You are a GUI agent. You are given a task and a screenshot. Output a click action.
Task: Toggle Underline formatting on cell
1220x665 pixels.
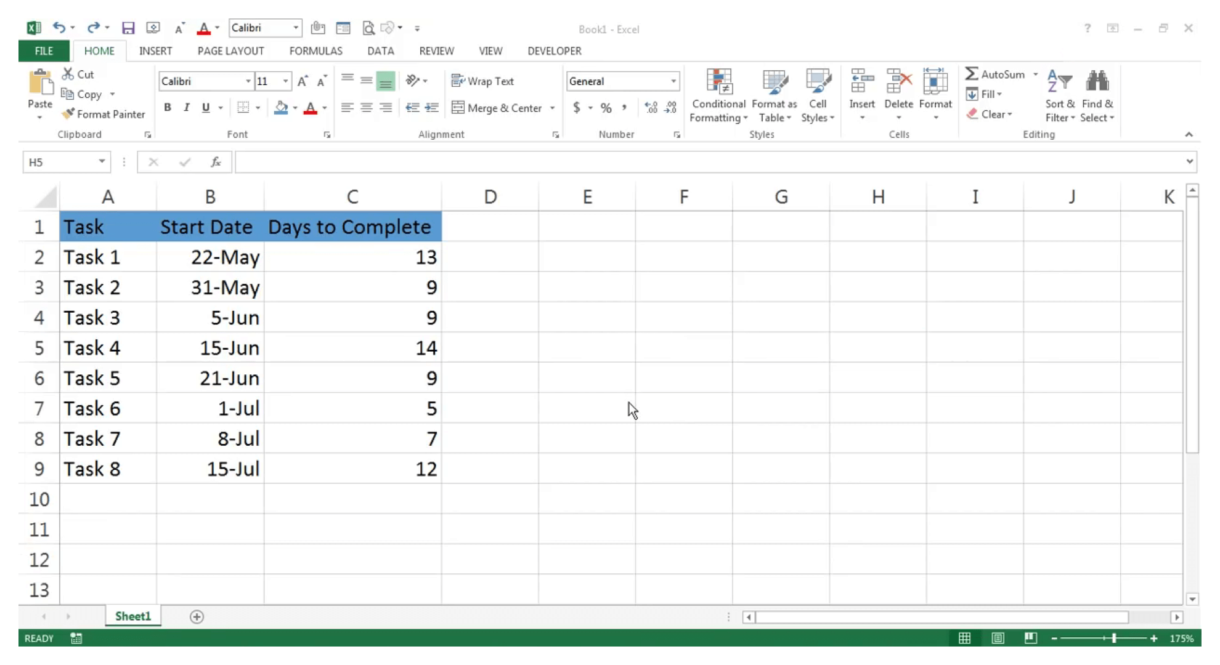(206, 107)
